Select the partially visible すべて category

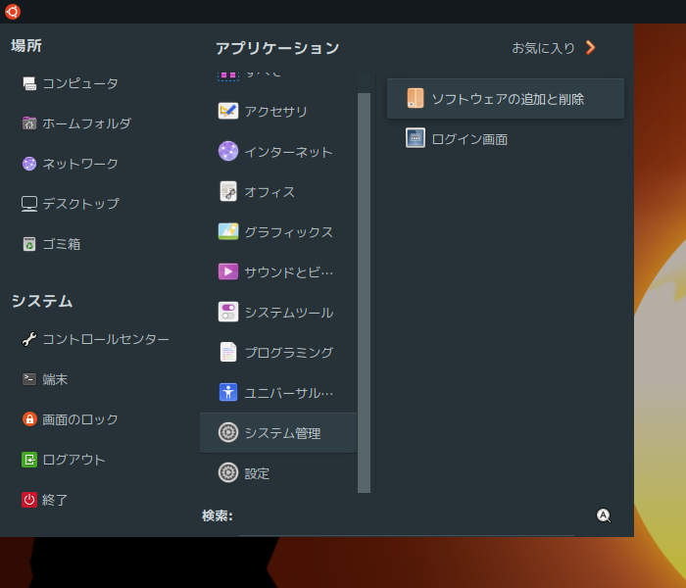pos(278,74)
